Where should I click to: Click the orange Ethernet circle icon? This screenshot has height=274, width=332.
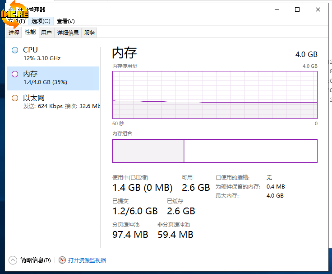coord(15,98)
